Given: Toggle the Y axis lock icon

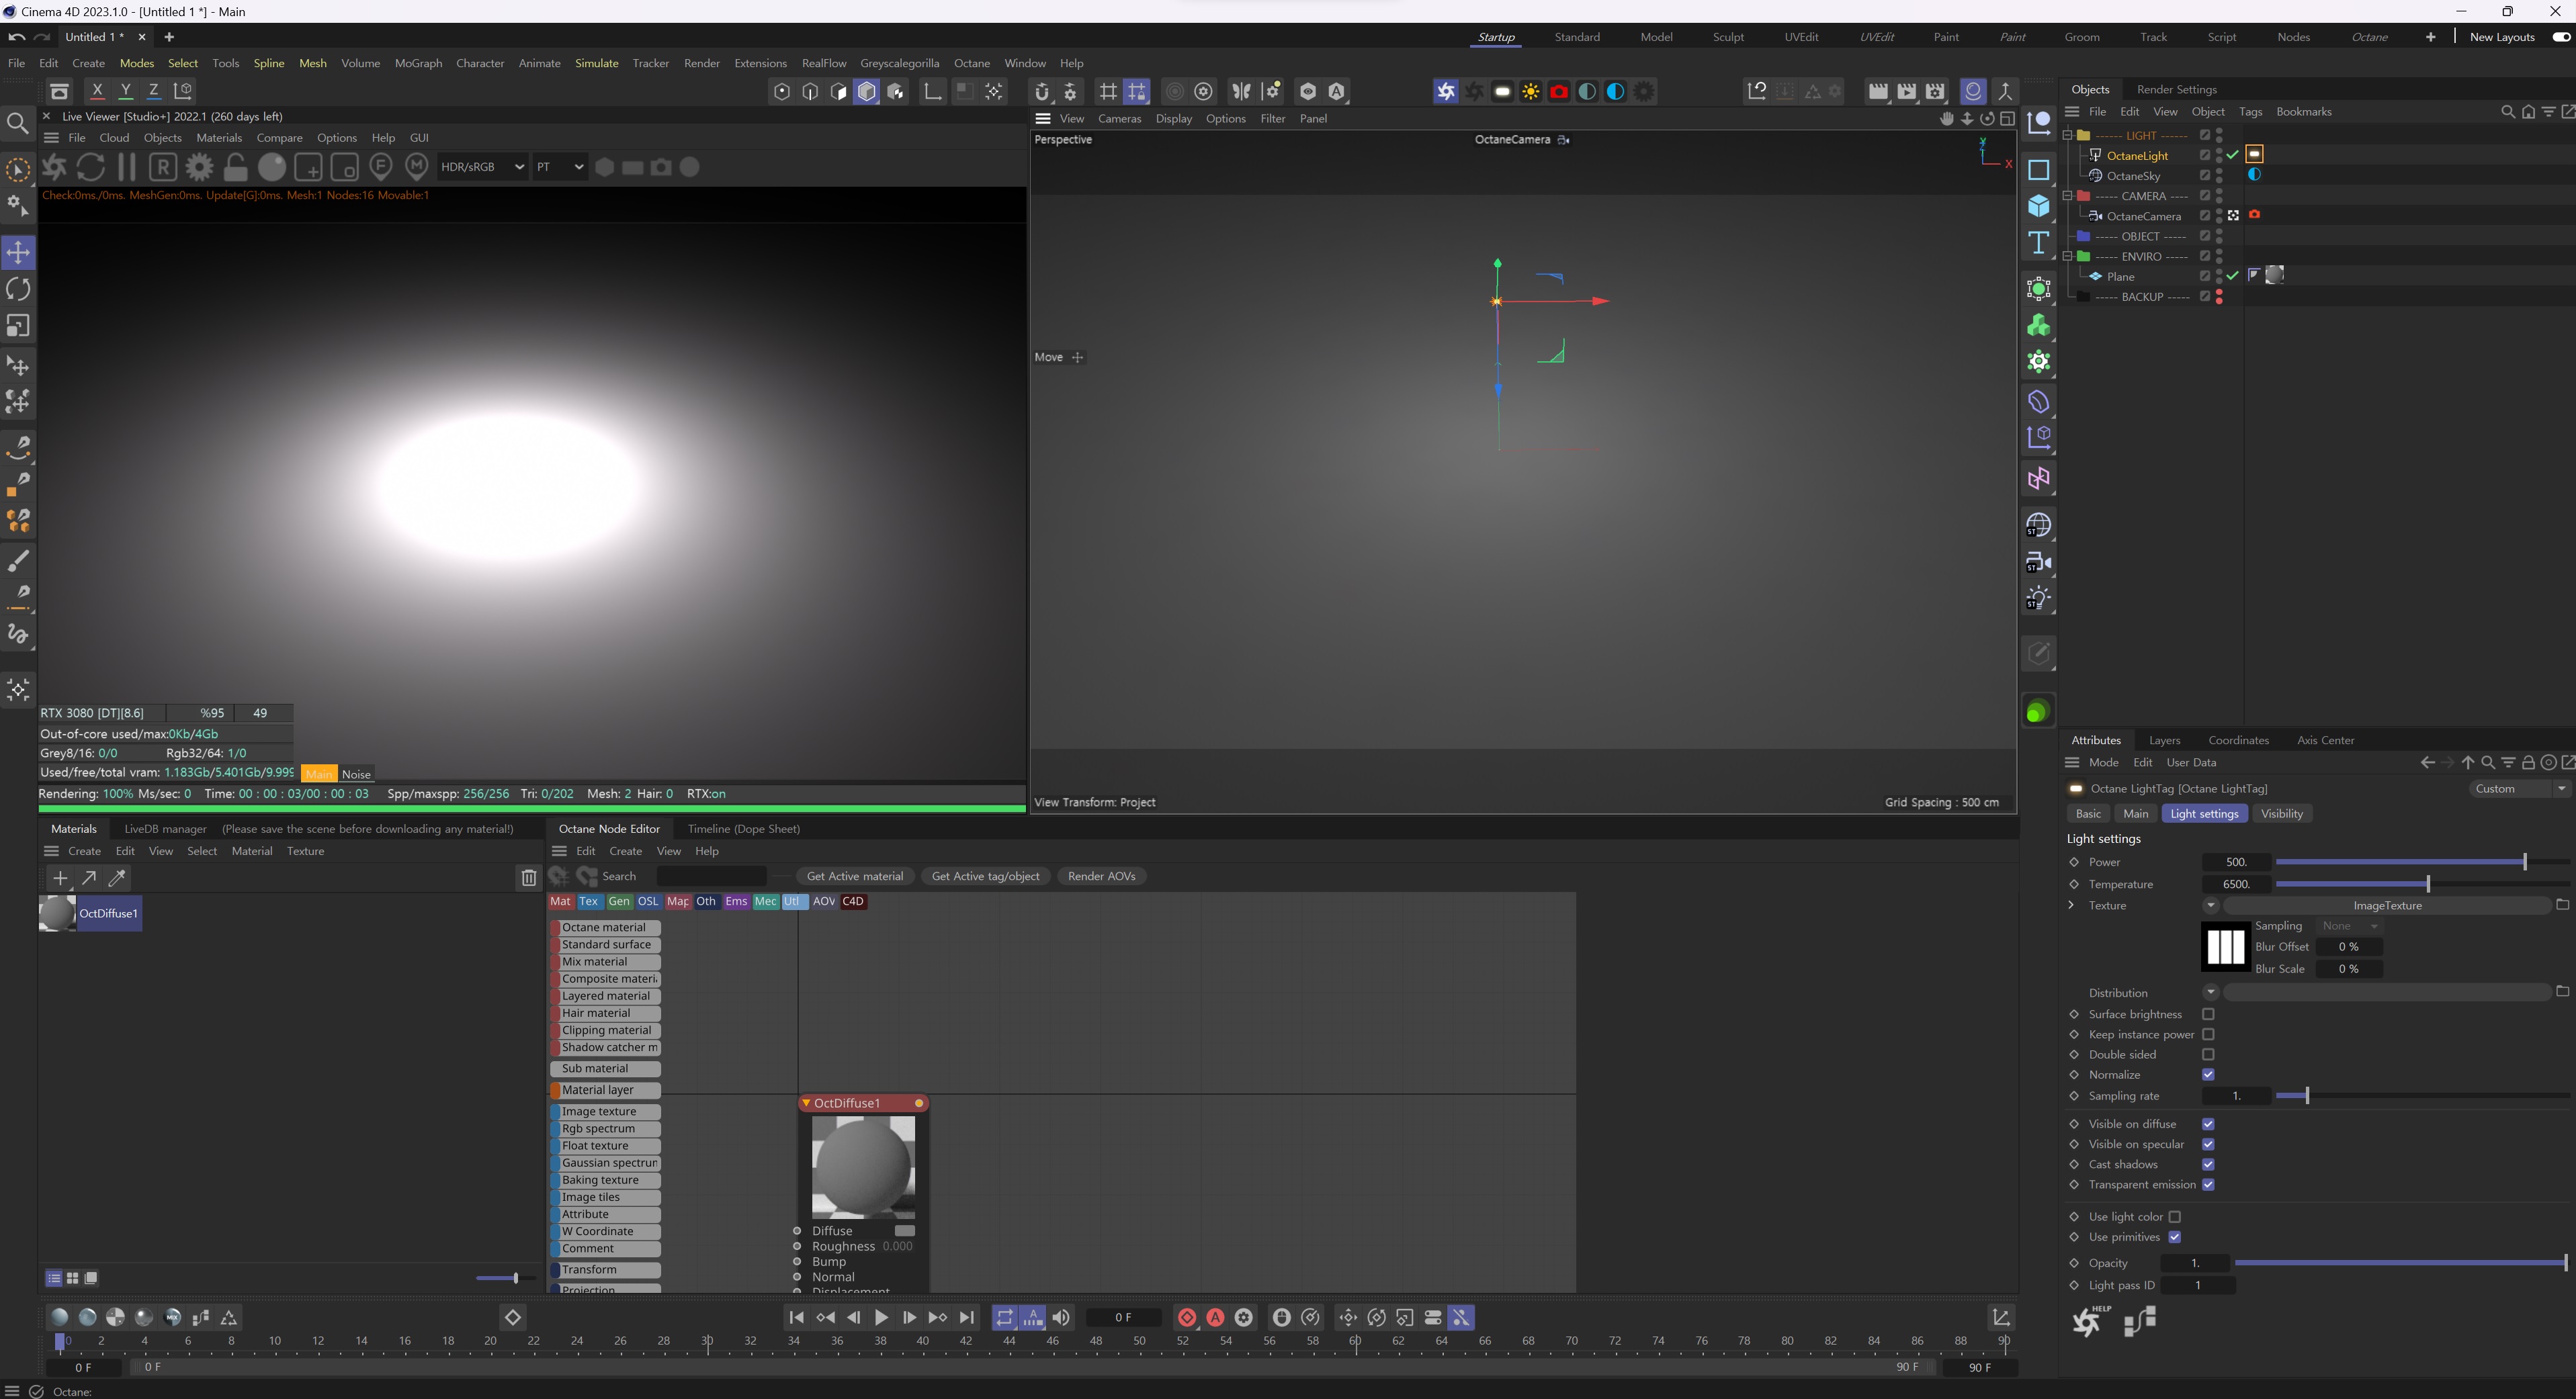Looking at the screenshot, I should [126, 91].
